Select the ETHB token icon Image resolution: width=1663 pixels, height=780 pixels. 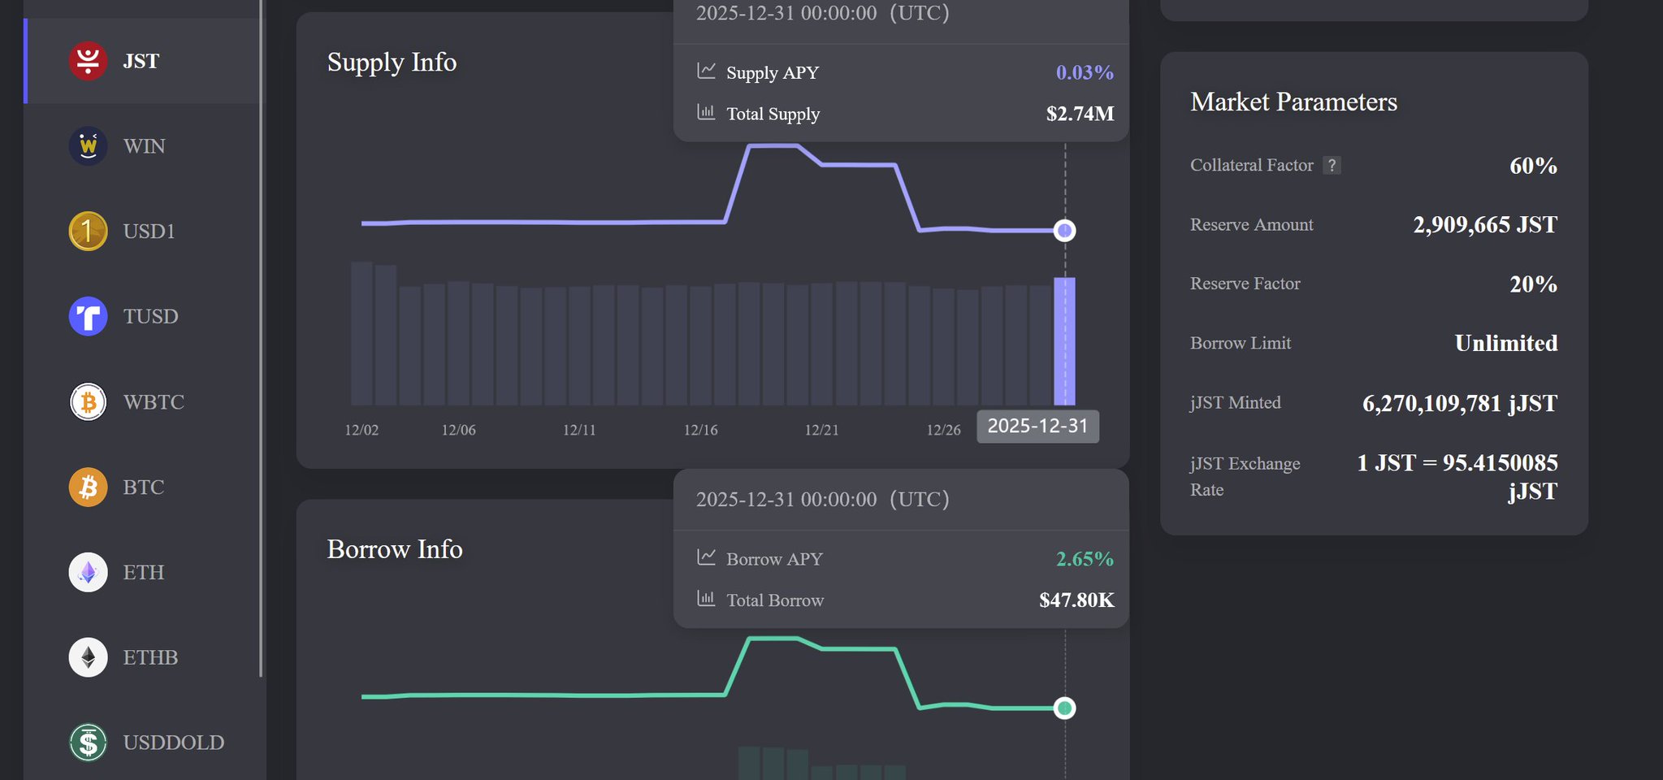pyautogui.click(x=88, y=657)
